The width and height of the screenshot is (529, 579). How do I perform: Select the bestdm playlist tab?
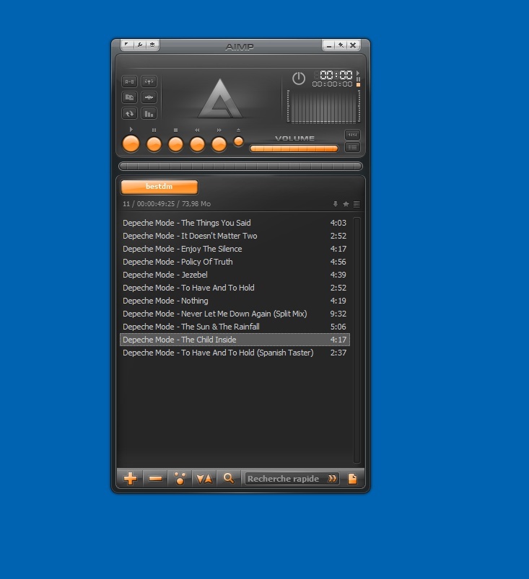[159, 187]
